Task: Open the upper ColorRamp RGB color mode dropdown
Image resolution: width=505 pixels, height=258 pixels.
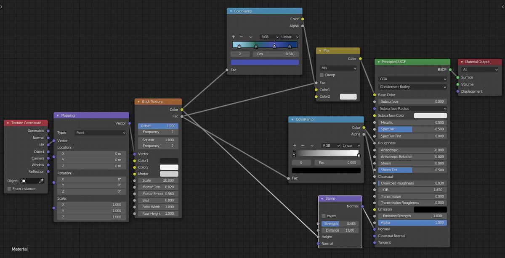Action: coord(269,37)
